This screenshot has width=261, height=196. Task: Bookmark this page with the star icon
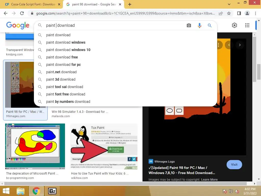[229, 13]
